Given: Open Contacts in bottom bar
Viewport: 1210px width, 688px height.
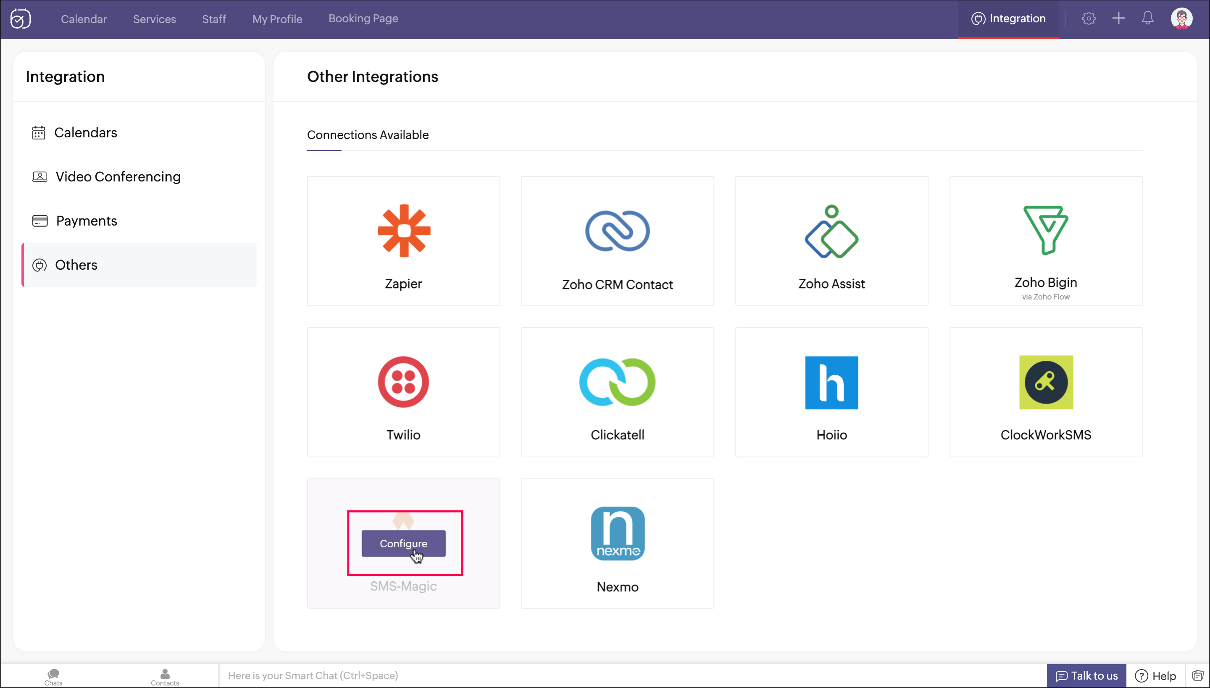Looking at the screenshot, I should tap(165, 677).
